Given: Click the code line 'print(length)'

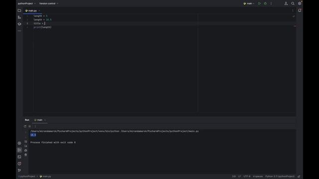Looking at the screenshot, I should pos(42,27).
